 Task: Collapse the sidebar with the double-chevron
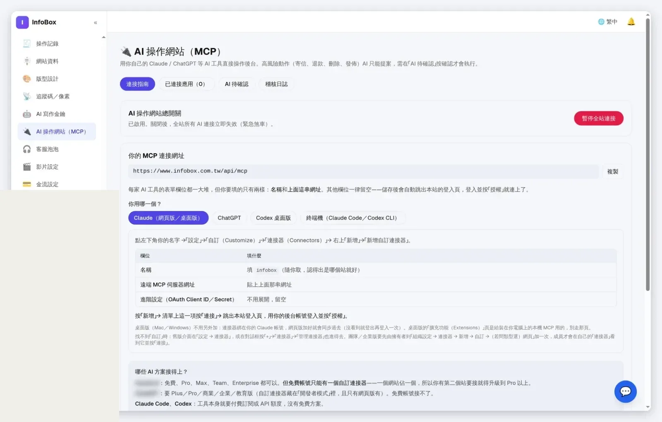96,23
